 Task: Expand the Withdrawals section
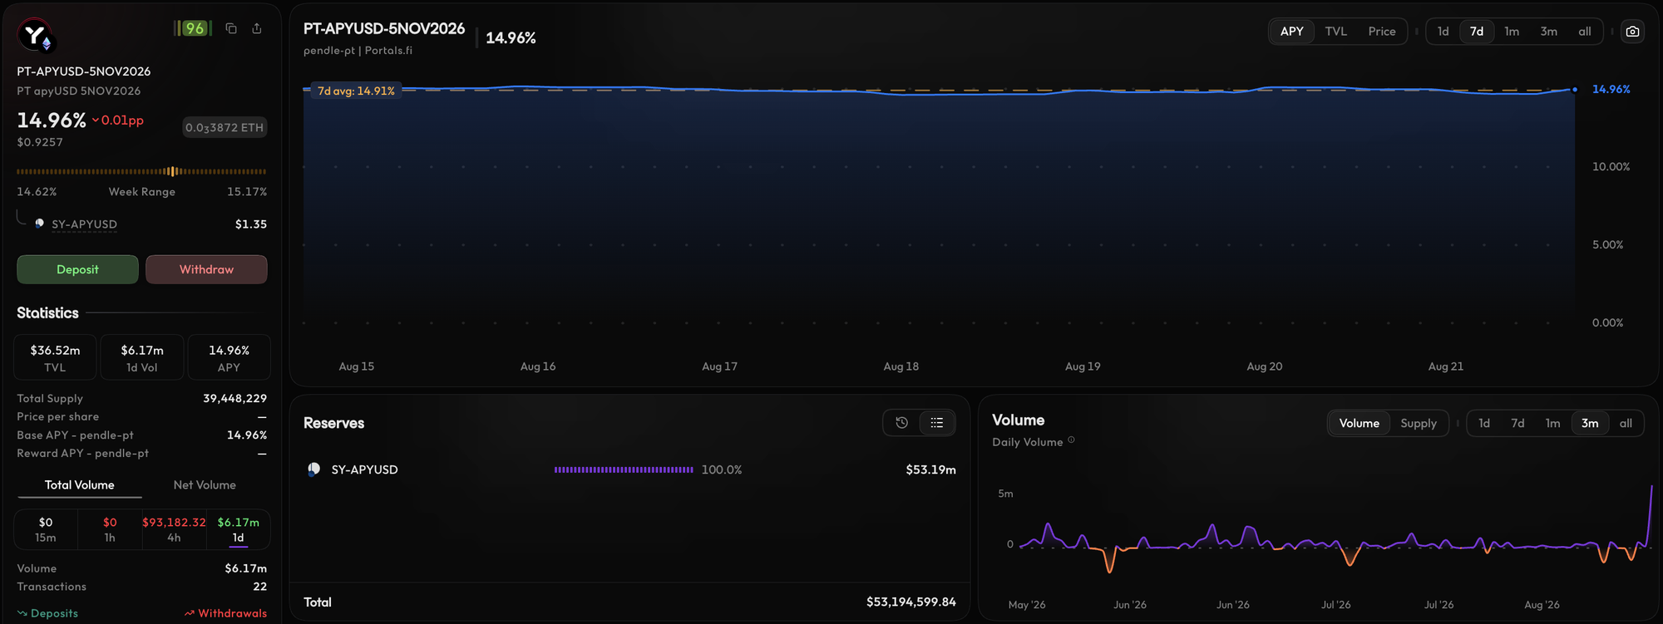click(x=225, y=613)
